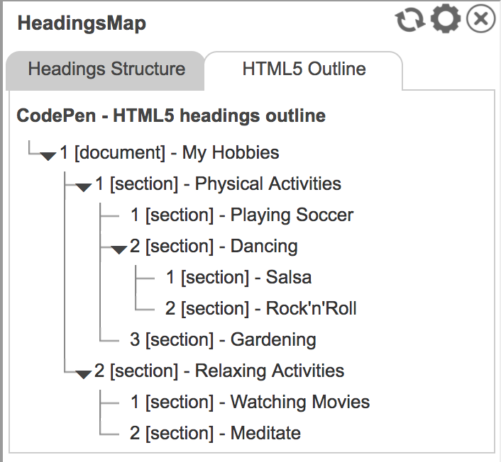The width and height of the screenshot is (501, 462).
Task: Open the HeadingsMap settings gear
Action: pos(446,20)
